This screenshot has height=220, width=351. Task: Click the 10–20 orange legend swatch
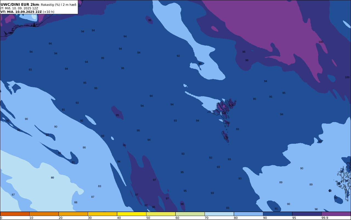(x=44, y=214)
